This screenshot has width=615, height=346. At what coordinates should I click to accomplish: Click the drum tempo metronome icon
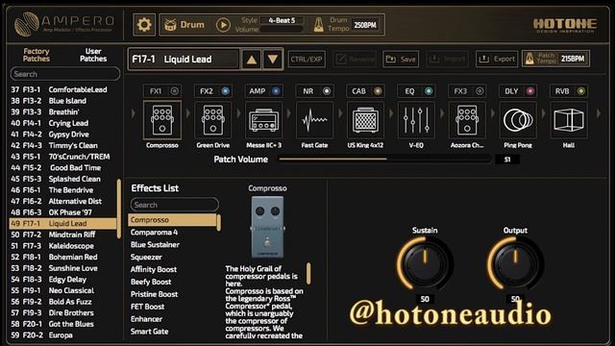click(x=318, y=25)
